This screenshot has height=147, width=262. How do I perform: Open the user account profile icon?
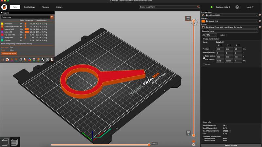[x=237, y=7]
